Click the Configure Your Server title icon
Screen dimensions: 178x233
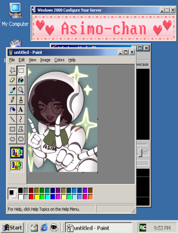click(x=34, y=10)
